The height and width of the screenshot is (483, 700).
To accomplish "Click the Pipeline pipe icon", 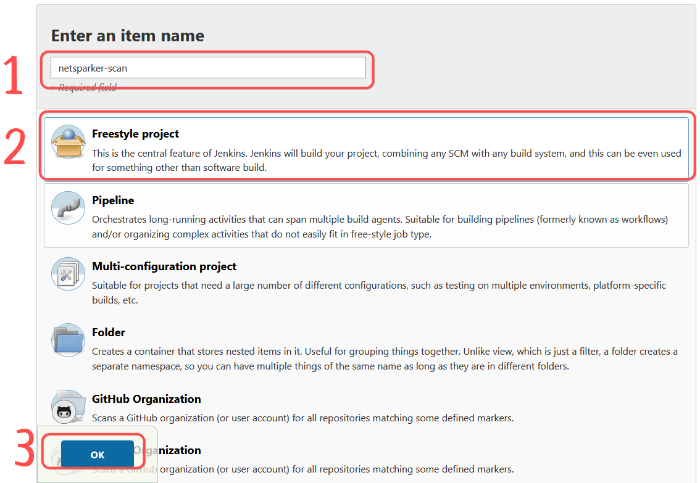I will (x=68, y=208).
